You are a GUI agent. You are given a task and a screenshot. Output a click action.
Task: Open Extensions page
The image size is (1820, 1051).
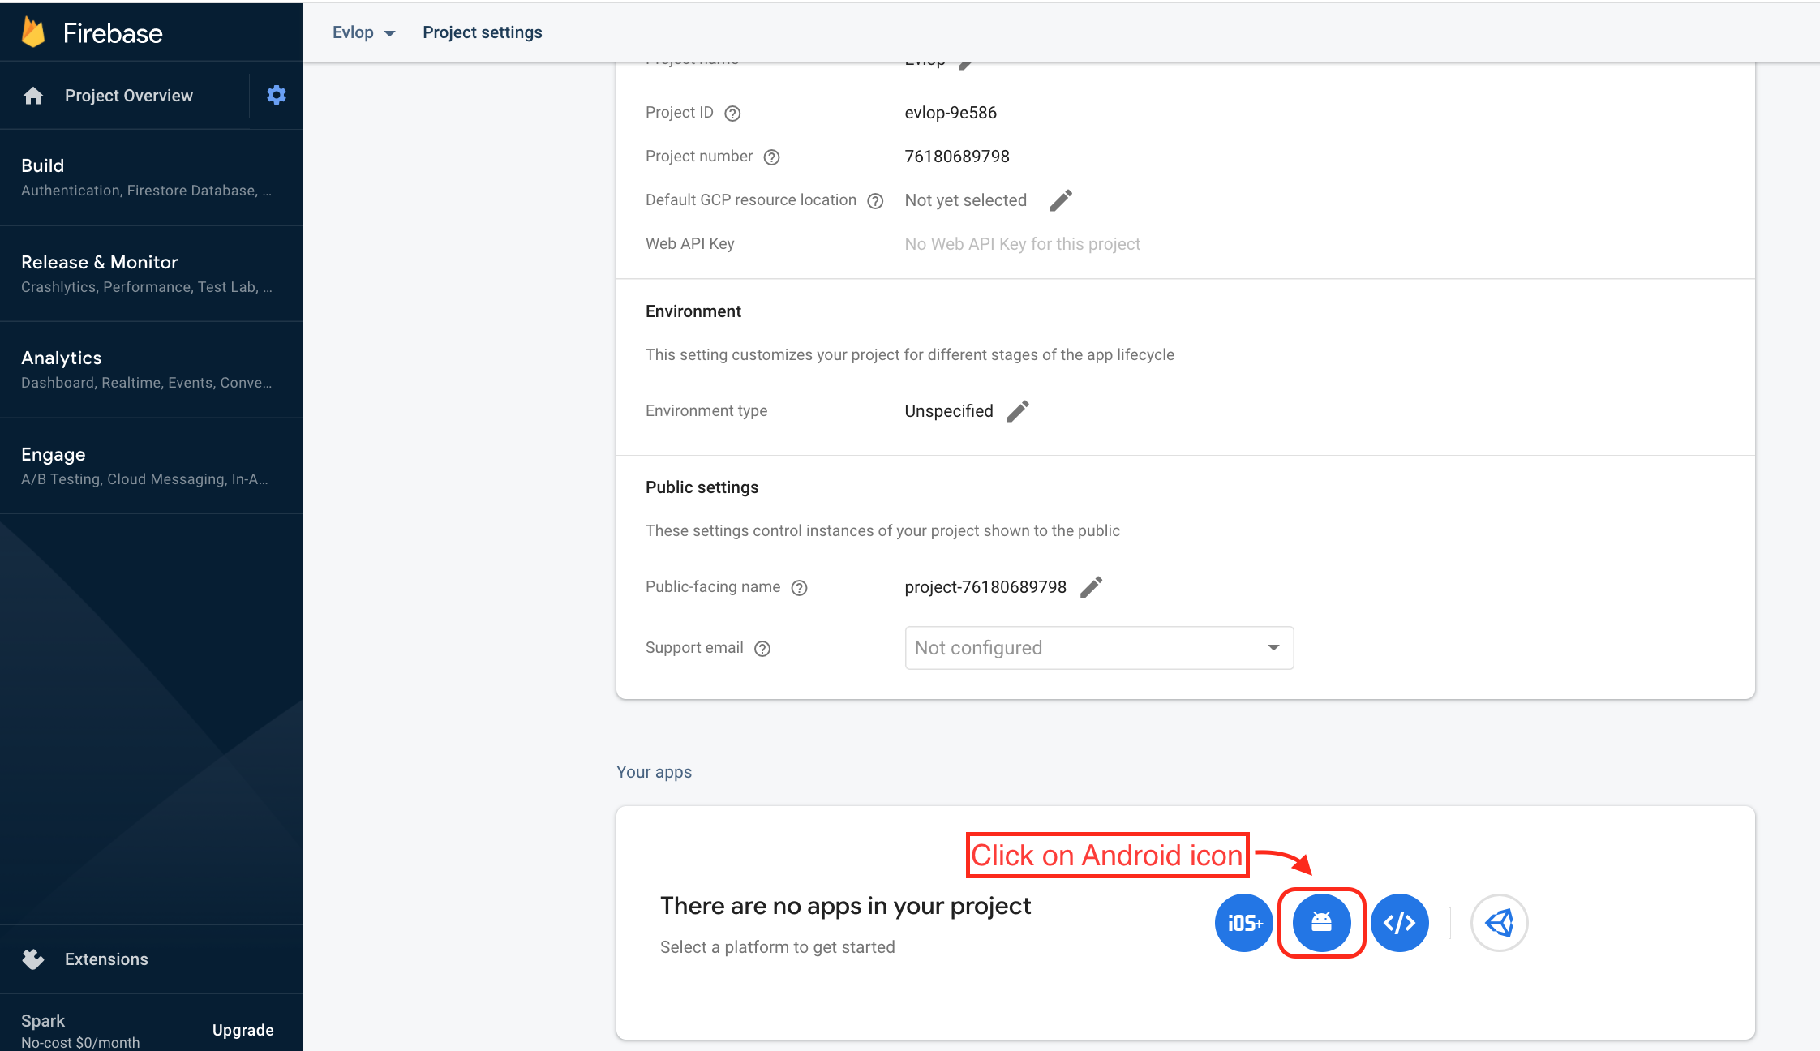106,959
